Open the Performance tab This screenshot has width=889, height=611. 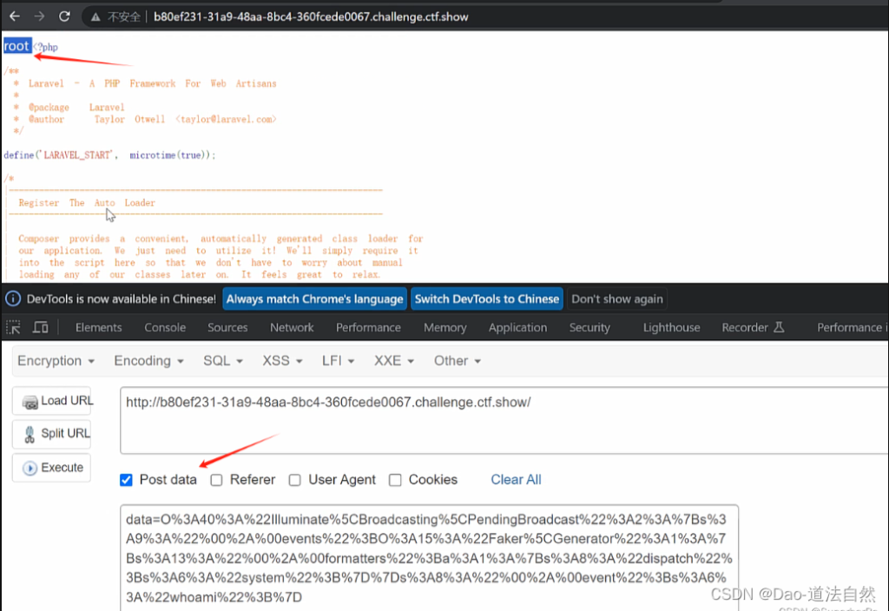point(368,327)
